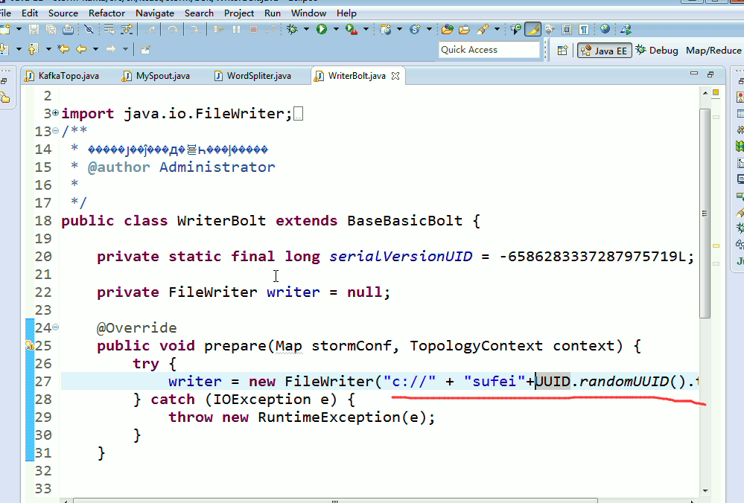Switch to the Debug perspective
The image size is (744, 503).
pyautogui.click(x=657, y=51)
